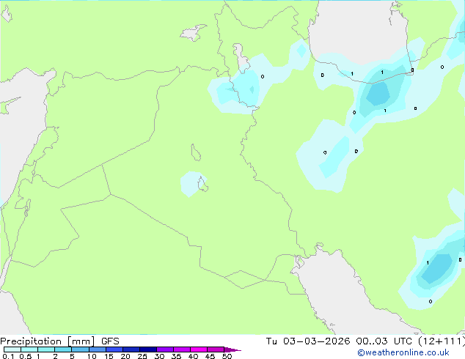Viewport: 465px width, 359px height.
Task: Click the "Precipitation" title word
Action: (x=31, y=341)
